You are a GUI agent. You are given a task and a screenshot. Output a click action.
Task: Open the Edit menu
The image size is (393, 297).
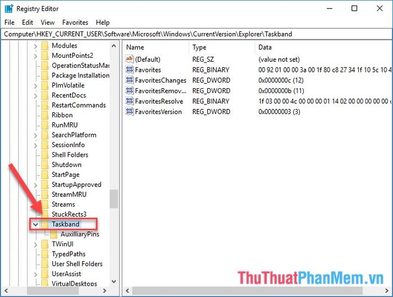(28, 22)
